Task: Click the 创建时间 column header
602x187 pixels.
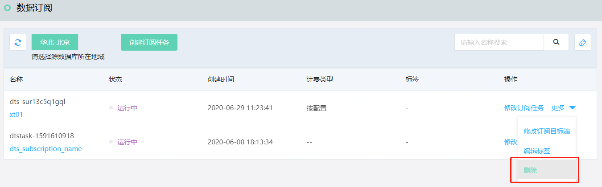Action: [221, 80]
